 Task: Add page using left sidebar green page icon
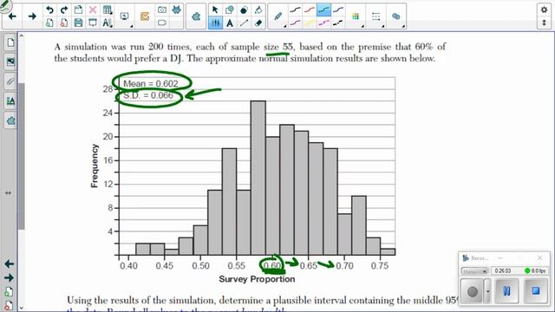(x=10, y=292)
